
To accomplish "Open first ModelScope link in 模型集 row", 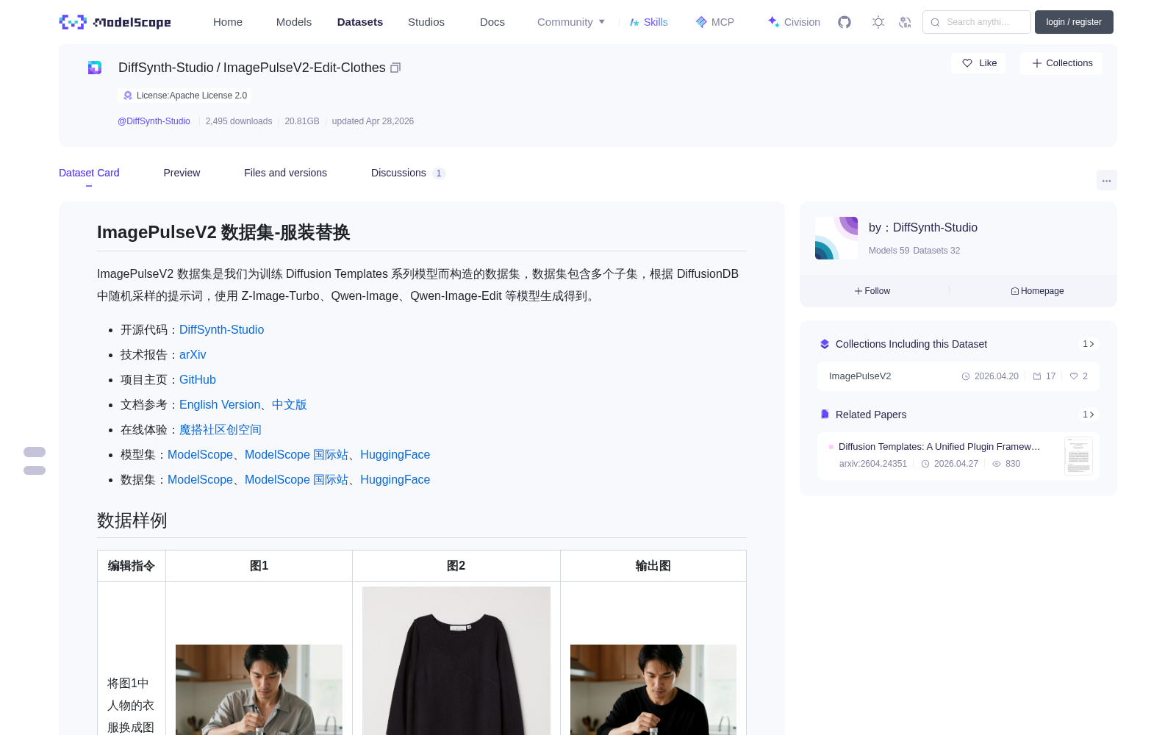I will click(200, 455).
